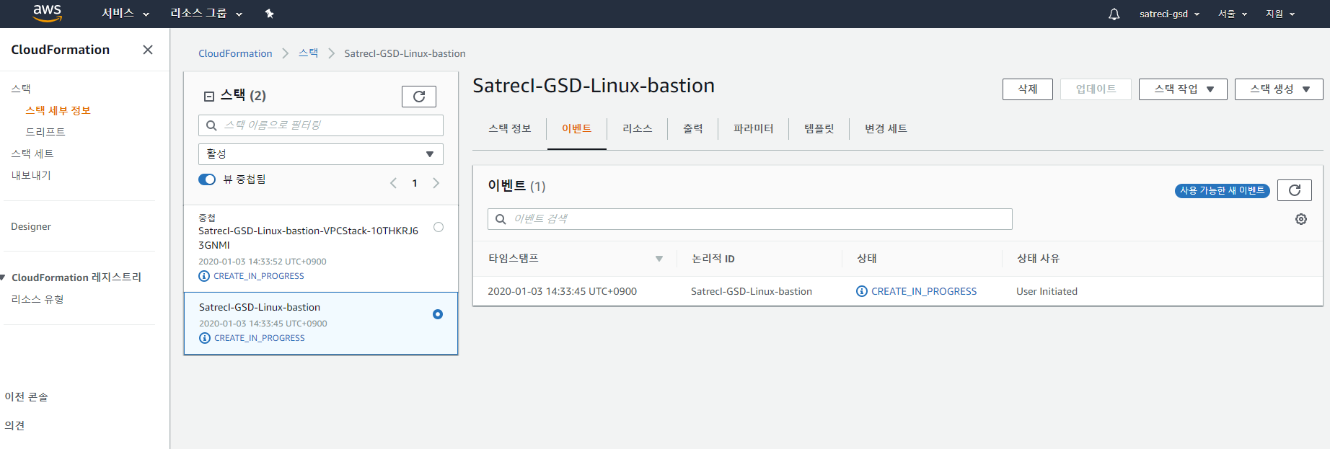Refresh the stack list
Screen dimensions: 1330x449
[x=418, y=97]
